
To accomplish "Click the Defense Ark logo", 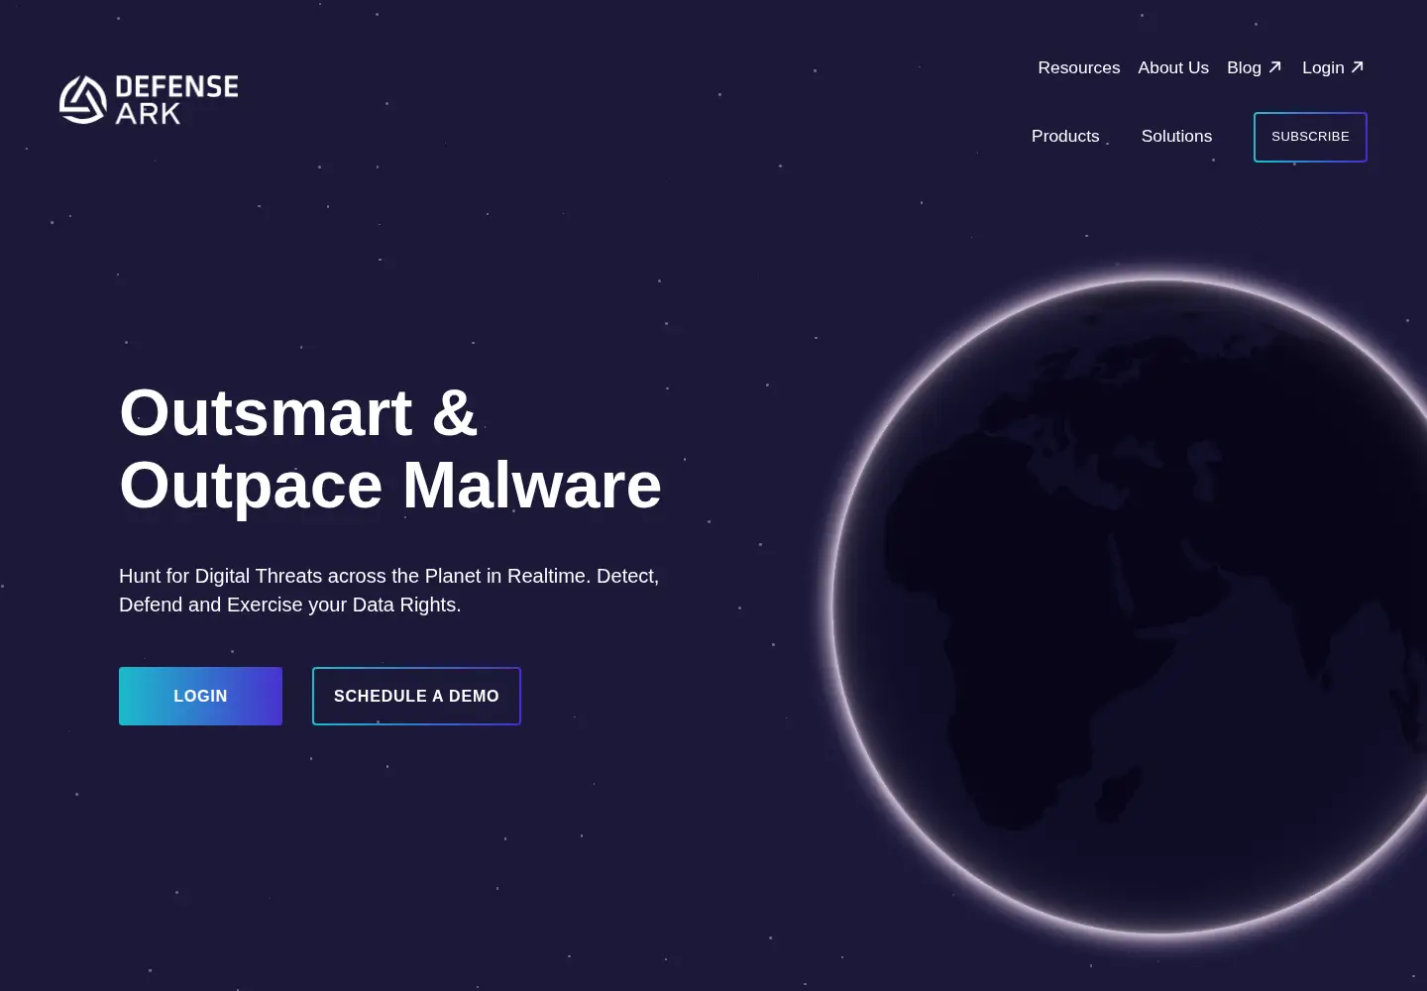I will pyautogui.click(x=149, y=99).
